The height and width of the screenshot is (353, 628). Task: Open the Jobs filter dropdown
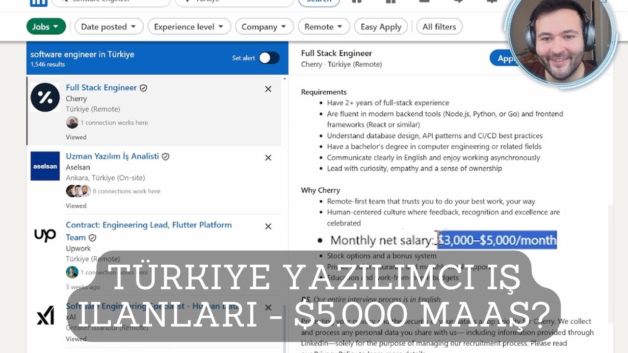pyautogui.click(x=46, y=26)
